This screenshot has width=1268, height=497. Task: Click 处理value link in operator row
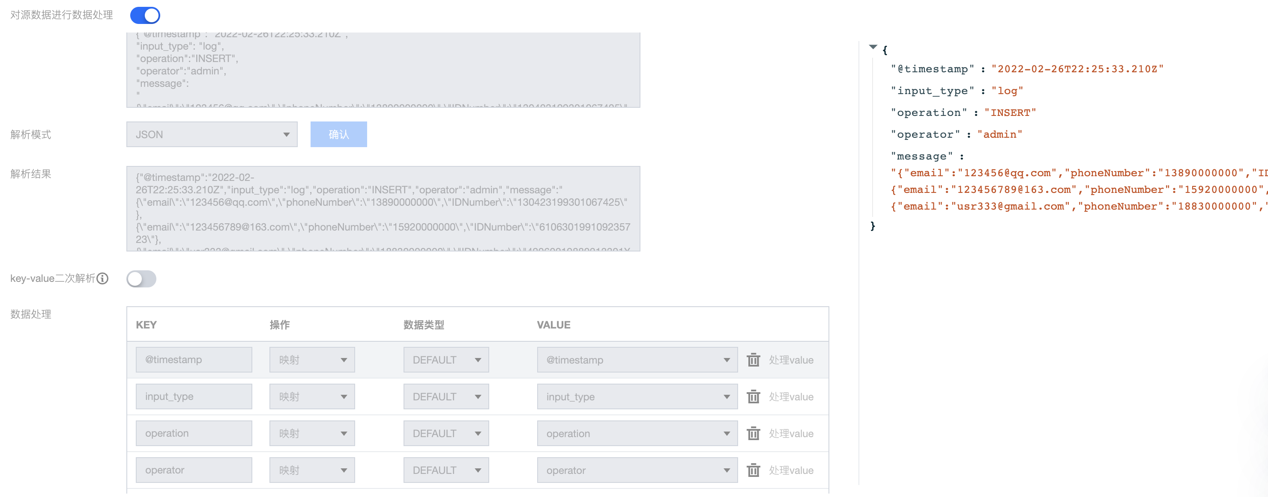pos(790,470)
